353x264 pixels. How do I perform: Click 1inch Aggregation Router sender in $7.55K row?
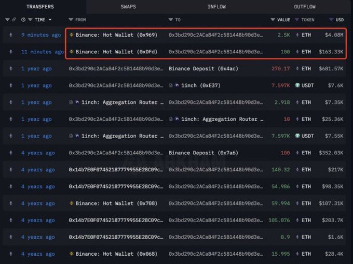pos(123,136)
